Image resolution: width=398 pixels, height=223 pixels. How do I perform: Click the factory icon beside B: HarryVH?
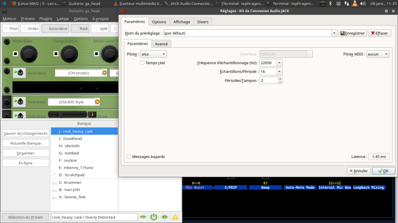54,190
